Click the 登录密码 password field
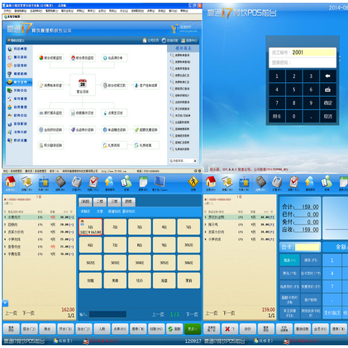This screenshot has width=348, height=348. (302, 63)
